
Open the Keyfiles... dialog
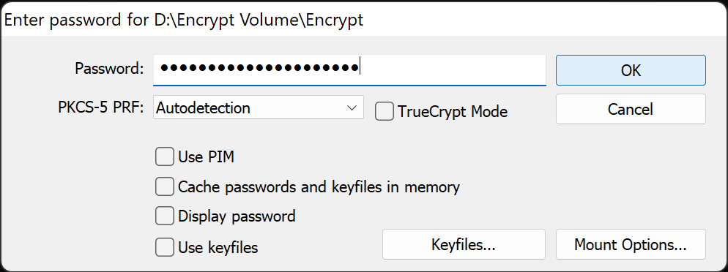click(x=464, y=244)
